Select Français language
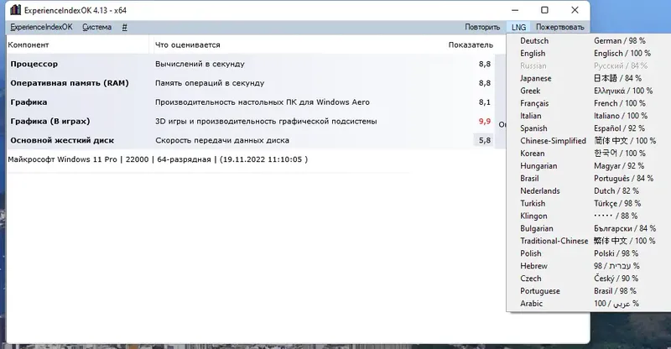671x349 pixels. 589,103
